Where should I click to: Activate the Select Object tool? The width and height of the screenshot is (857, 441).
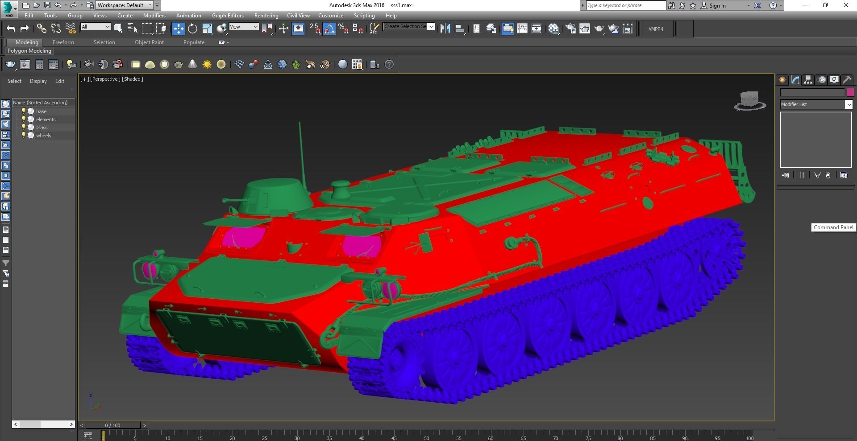point(118,29)
